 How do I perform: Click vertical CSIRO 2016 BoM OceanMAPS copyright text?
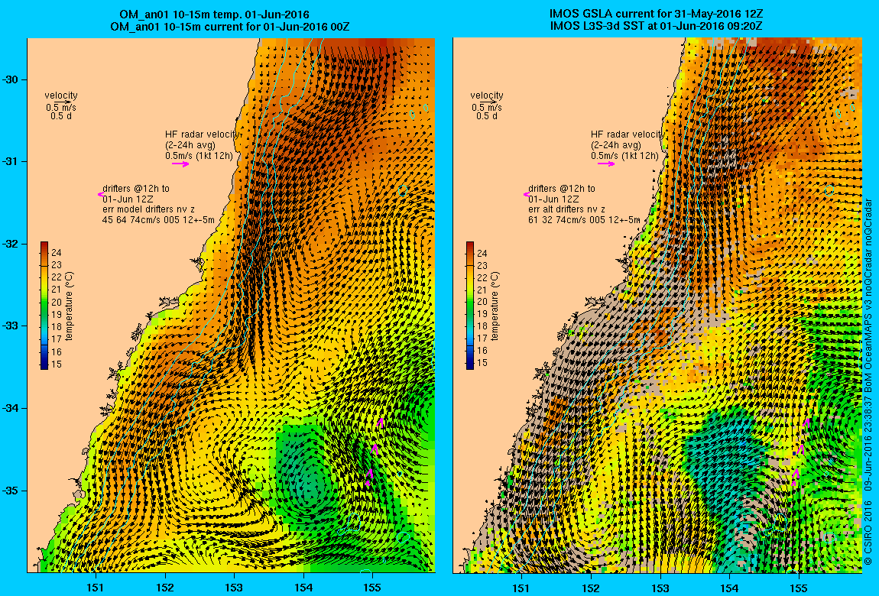[x=868, y=382]
